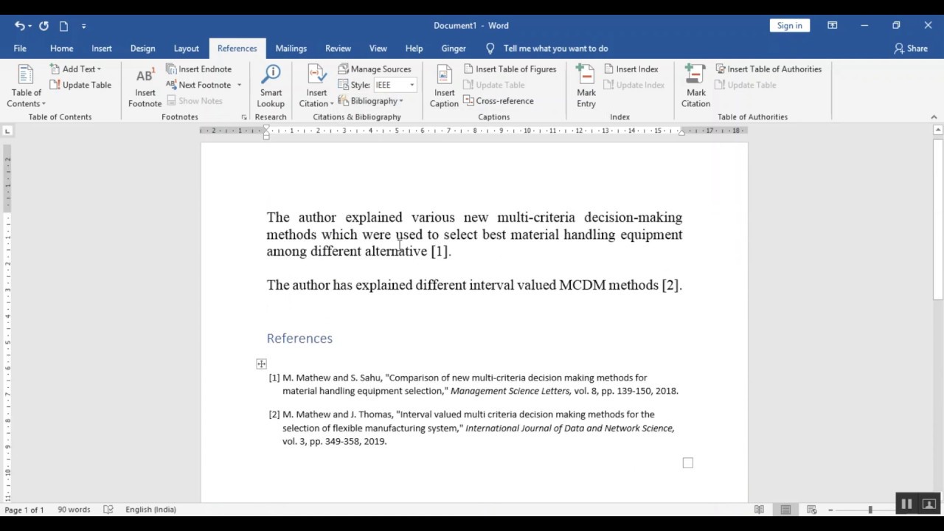Click the zoom slider handle
This screenshot has width=944, height=531.
[x=870, y=510]
